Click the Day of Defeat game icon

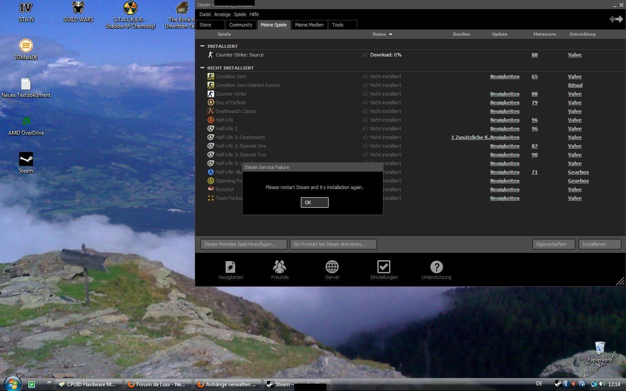tap(210, 103)
